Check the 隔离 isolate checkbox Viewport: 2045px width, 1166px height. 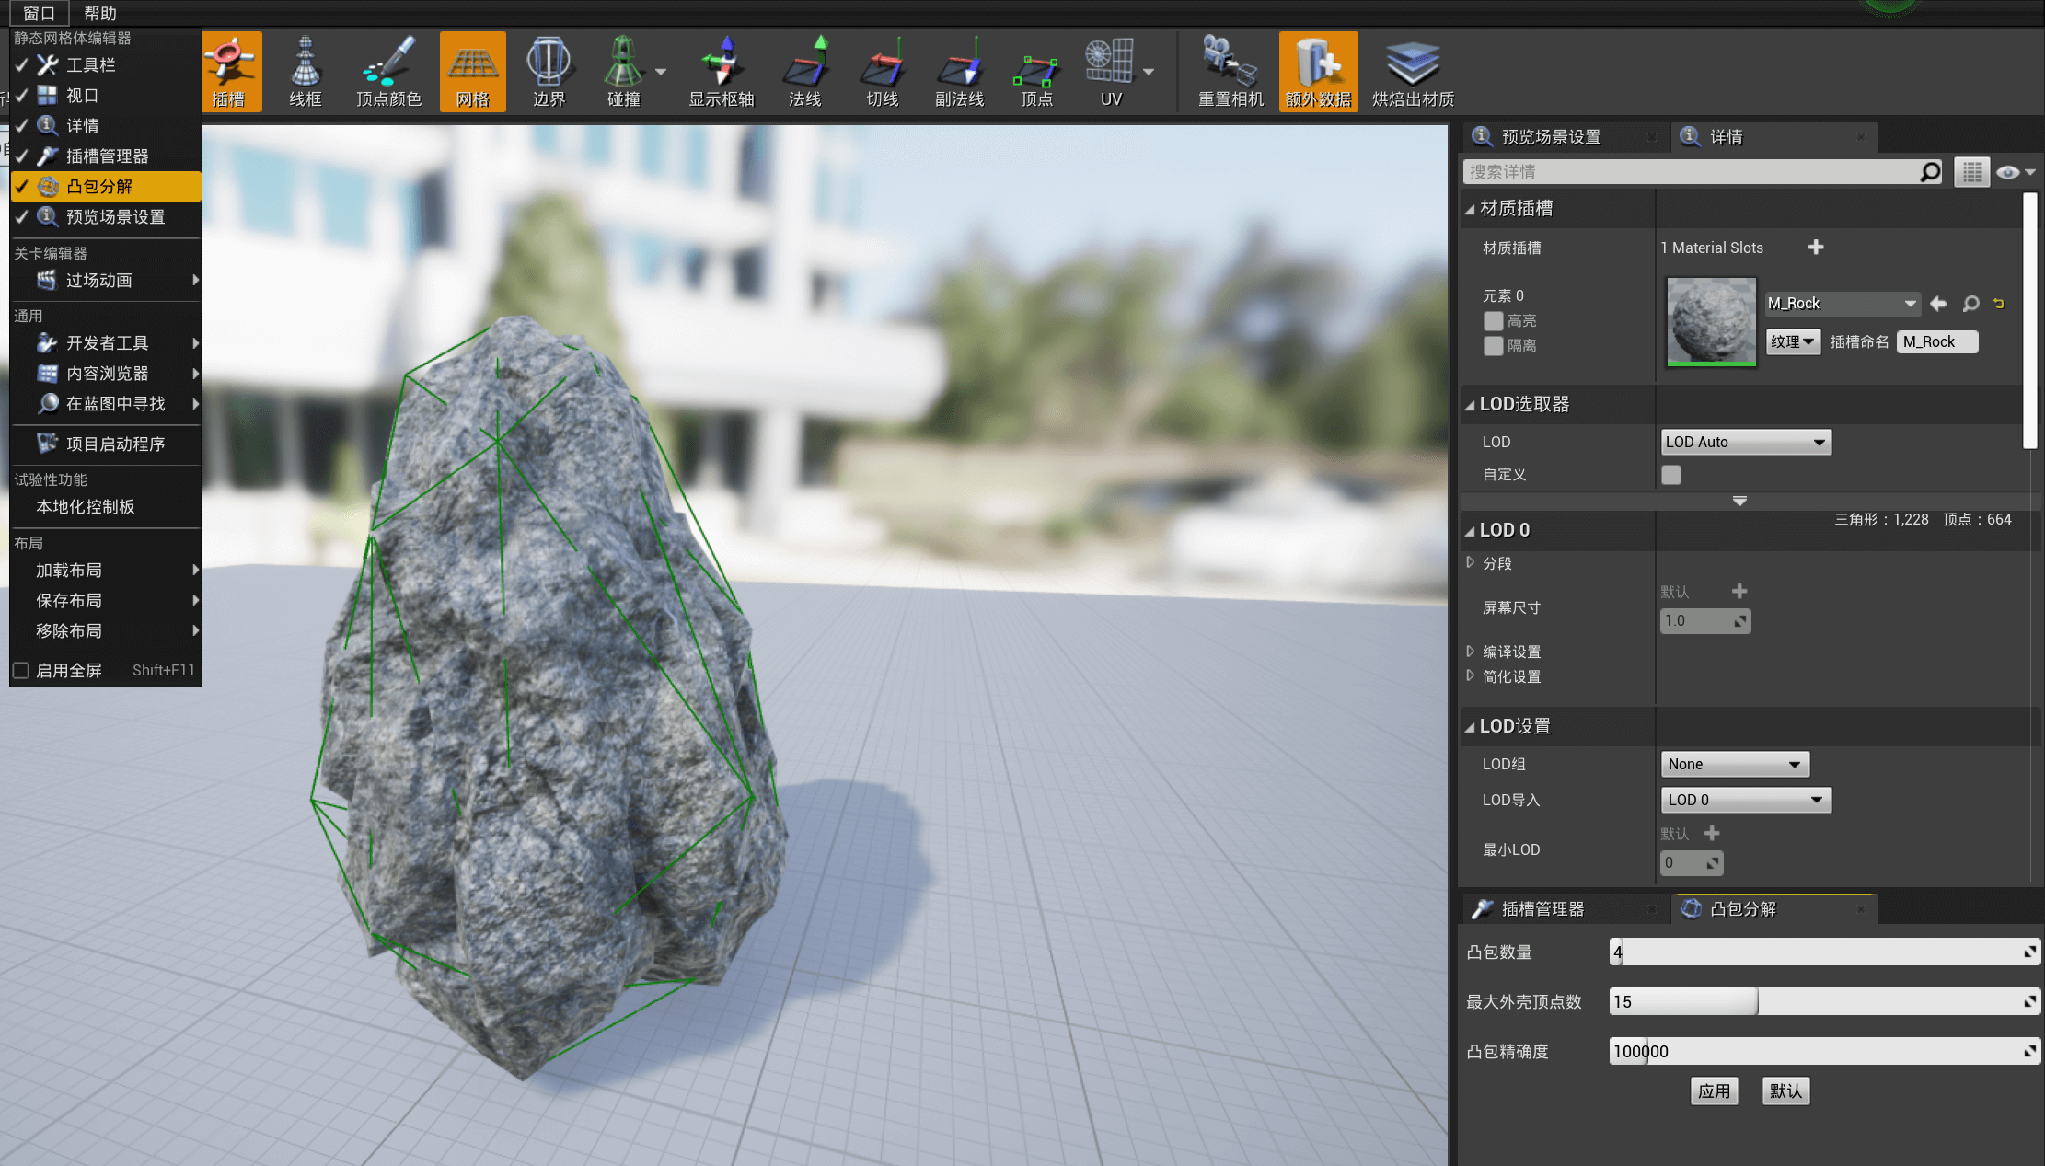pyautogui.click(x=1493, y=345)
